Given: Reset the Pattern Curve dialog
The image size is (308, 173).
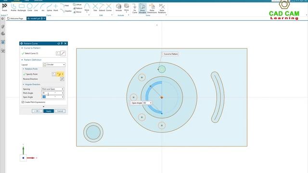Looking at the screenshot, I should (59, 44).
